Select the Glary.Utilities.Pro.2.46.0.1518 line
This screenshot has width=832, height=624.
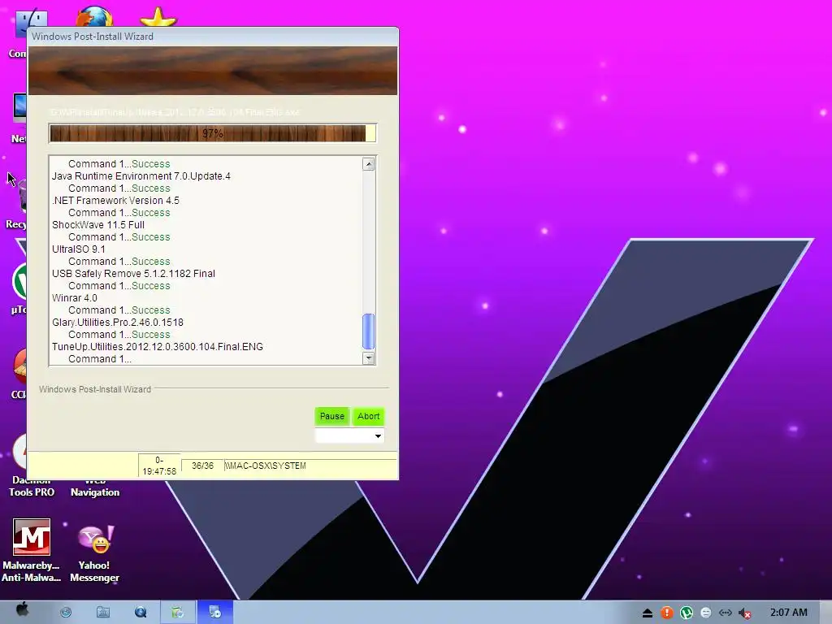click(118, 323)
